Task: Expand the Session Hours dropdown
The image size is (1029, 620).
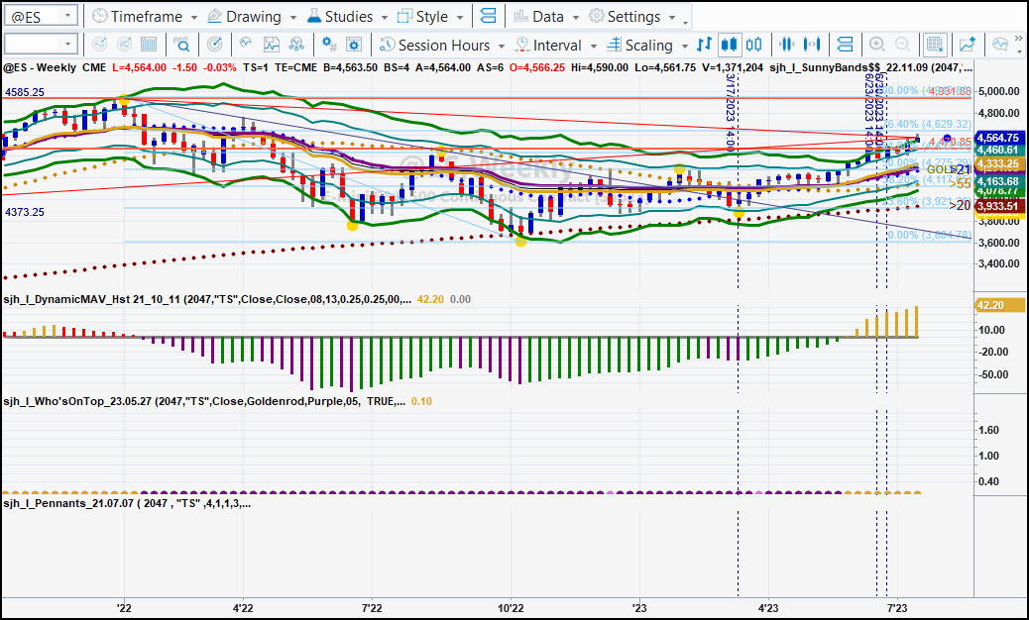Action: [x=442, y=45]
